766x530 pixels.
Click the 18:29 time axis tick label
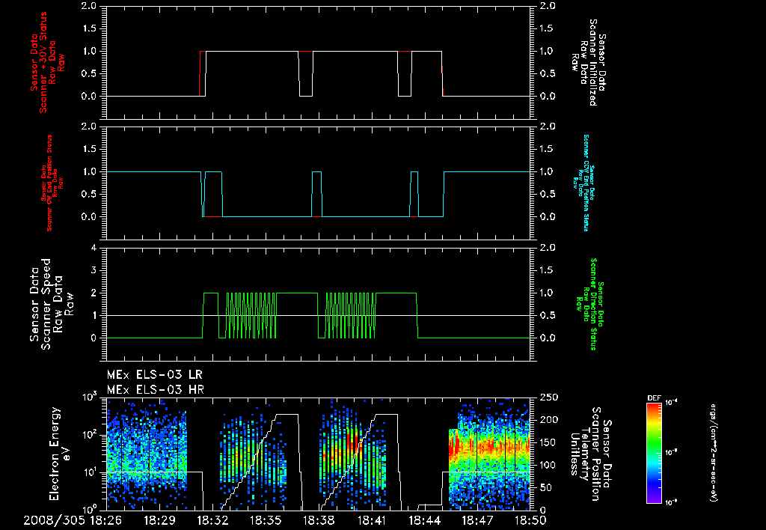click(159, 520)
